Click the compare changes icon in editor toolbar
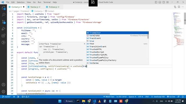Viewport: 186px width, 104px height. [x=175, y=7]
